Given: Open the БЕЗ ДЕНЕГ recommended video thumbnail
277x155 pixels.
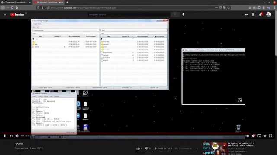Looking at the screenshot, I should (215, 149).
